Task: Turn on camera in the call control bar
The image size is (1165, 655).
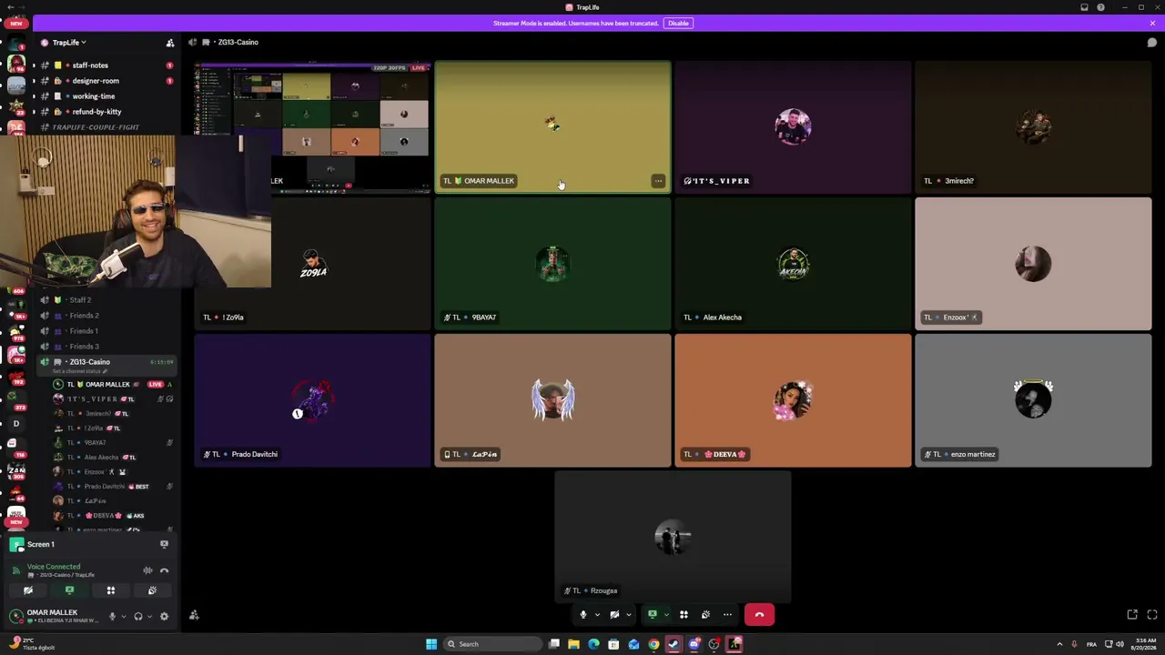Action: click(614, 615)
